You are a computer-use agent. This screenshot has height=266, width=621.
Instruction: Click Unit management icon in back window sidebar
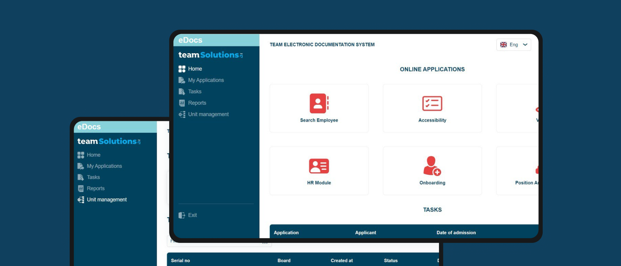[81, 200]
